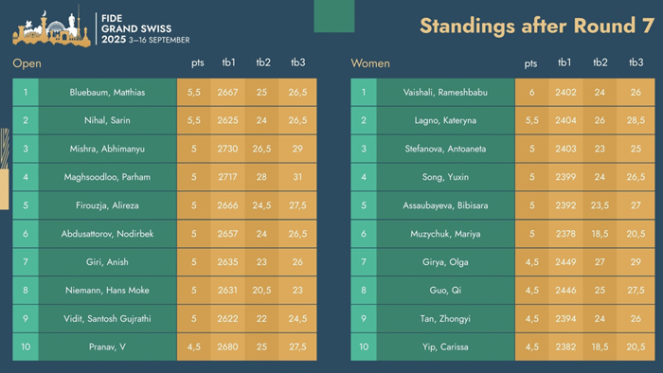Click the FIDE Grand Swiss skyline logo
The image size is (663, 373).
(51, 27)
